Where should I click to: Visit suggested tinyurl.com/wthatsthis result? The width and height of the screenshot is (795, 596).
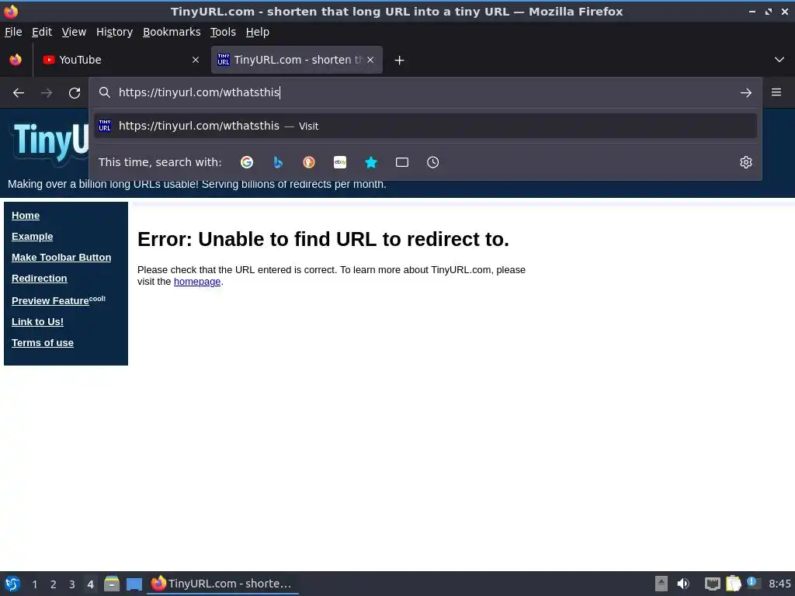[425, 126]
